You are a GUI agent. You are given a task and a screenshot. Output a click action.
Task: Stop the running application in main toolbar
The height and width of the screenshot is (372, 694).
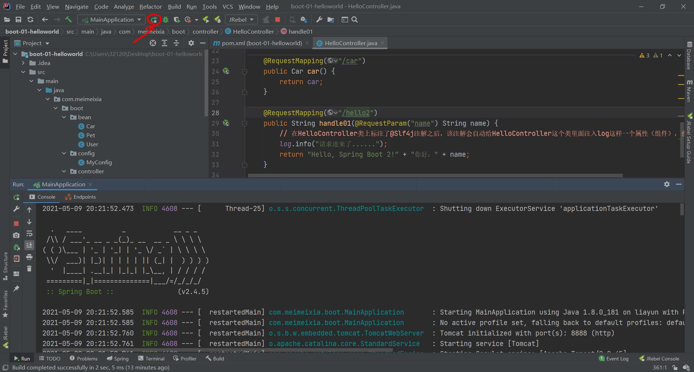[278, 20]
